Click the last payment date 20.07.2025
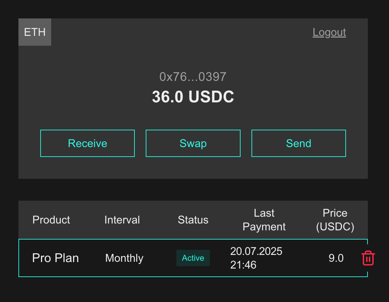 point(256,251)
